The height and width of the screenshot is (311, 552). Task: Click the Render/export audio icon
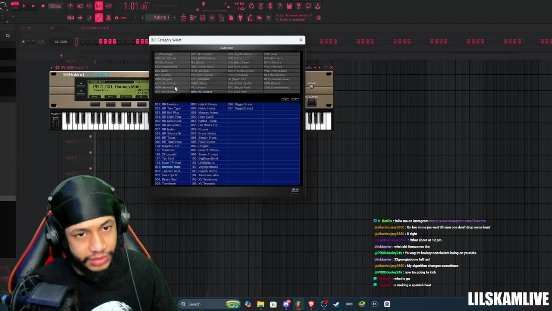pyautogui.click(x=298, y=6)
